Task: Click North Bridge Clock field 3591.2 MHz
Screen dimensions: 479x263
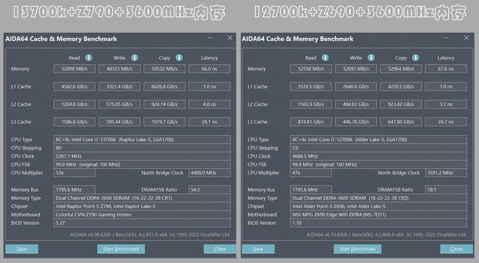Action: coord(445,173)
